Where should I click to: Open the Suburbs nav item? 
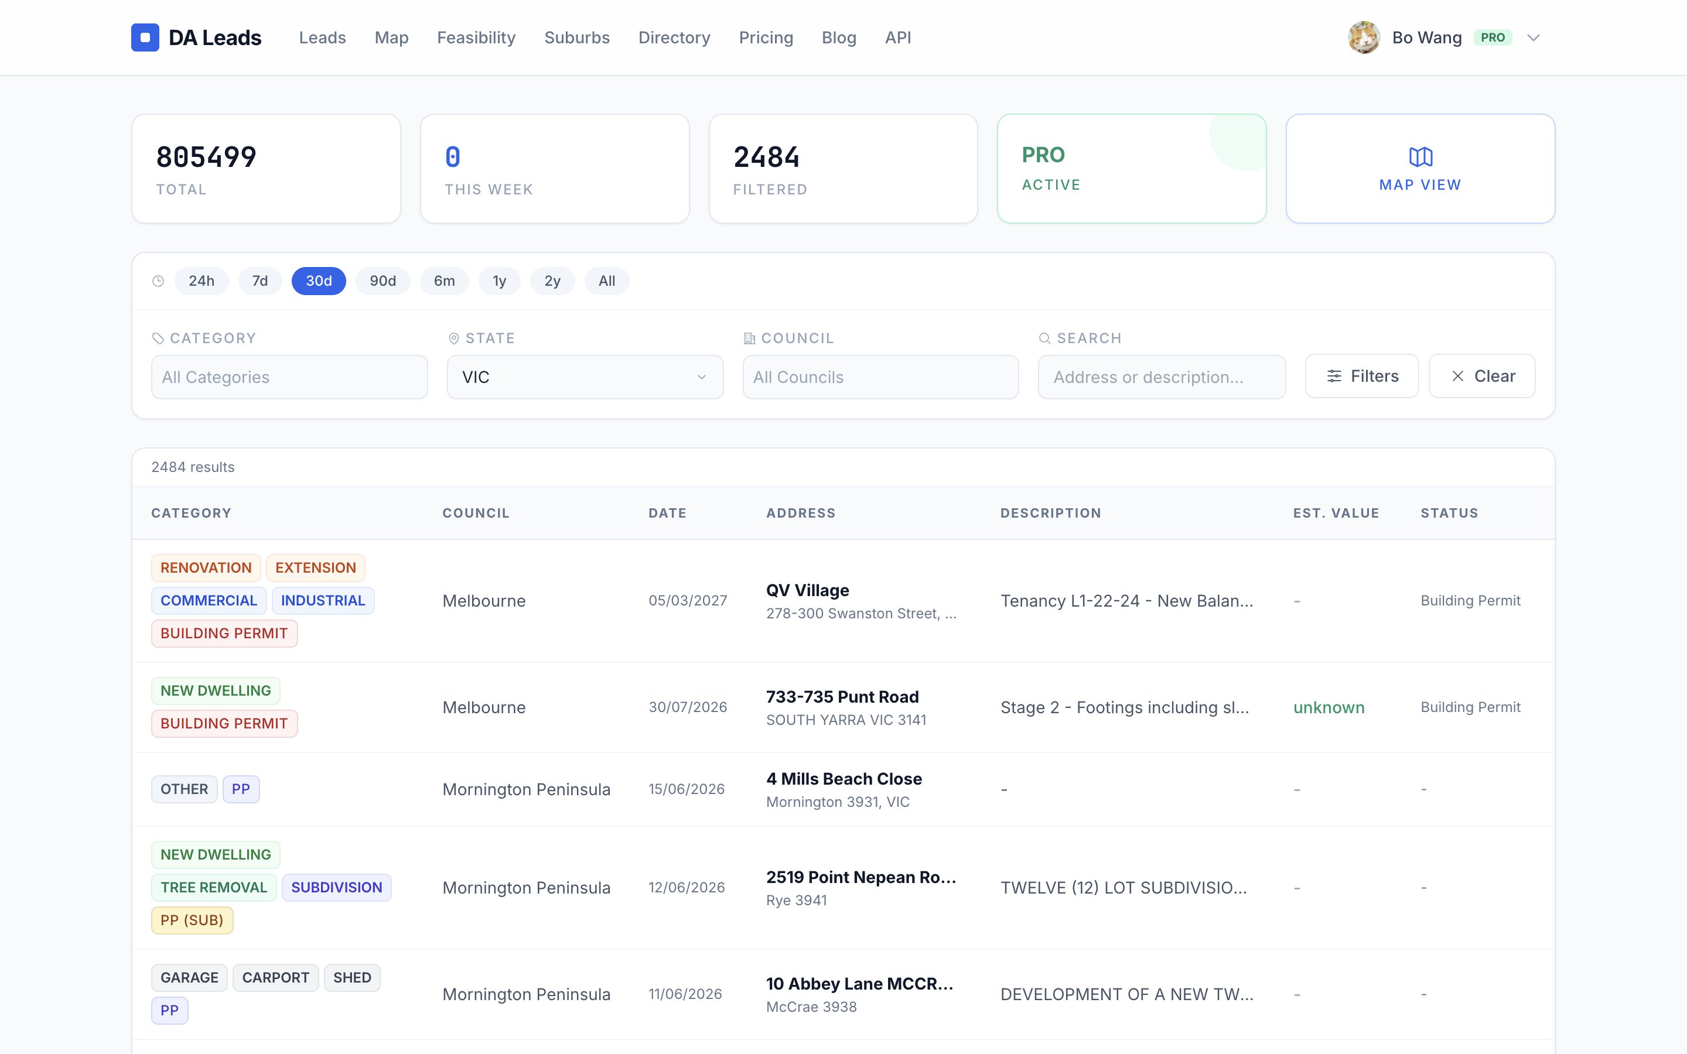pos(576,37)
